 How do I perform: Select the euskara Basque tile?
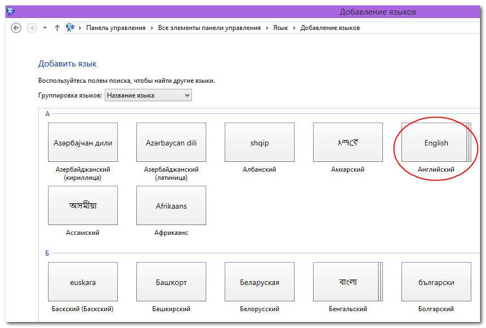[x=83, y=282]
